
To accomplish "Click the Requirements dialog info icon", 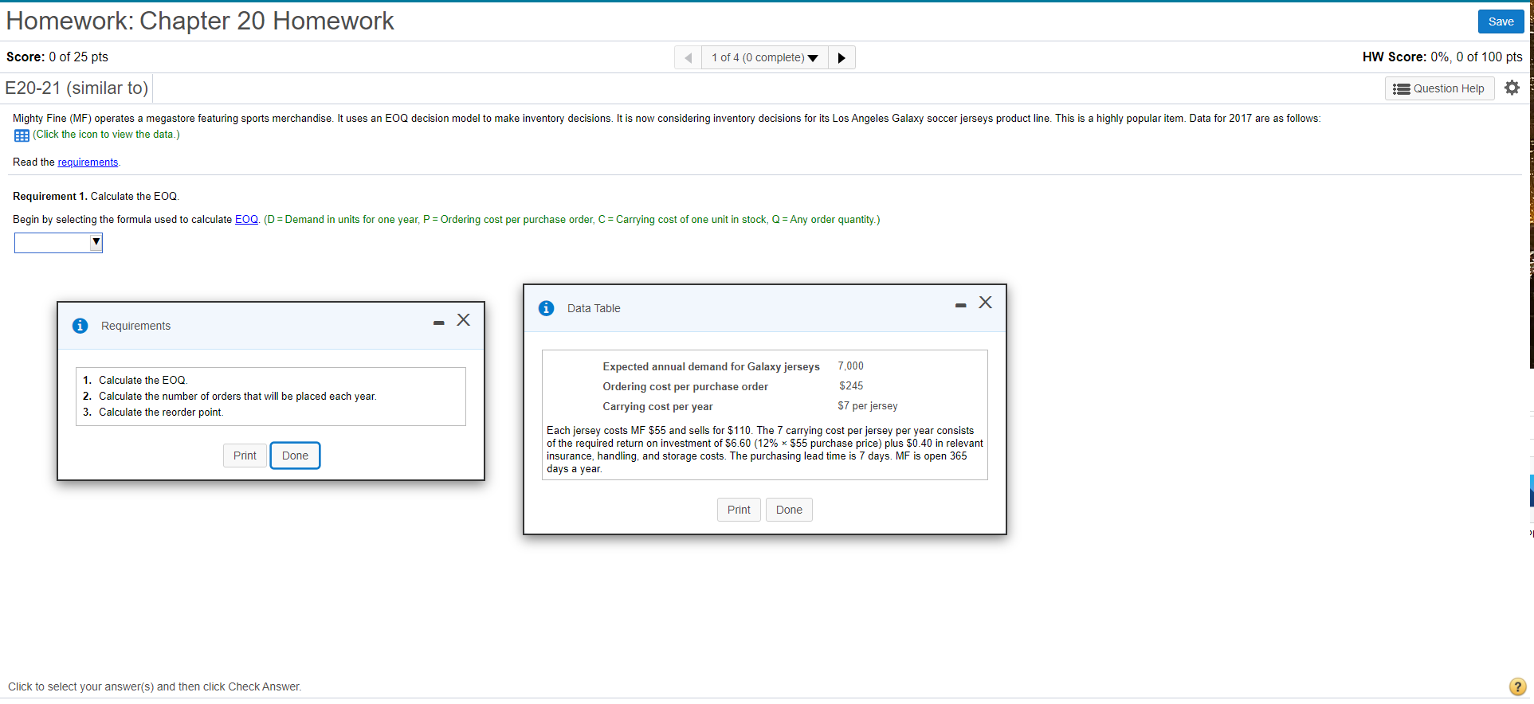I will (x=80, y=326).
